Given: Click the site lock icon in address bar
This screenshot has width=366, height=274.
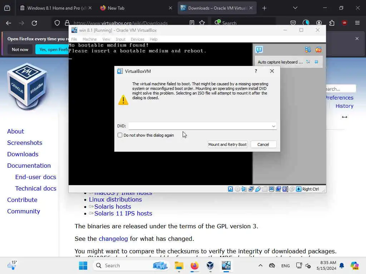Looking at the screenshot, I should [x=67, y=23].
